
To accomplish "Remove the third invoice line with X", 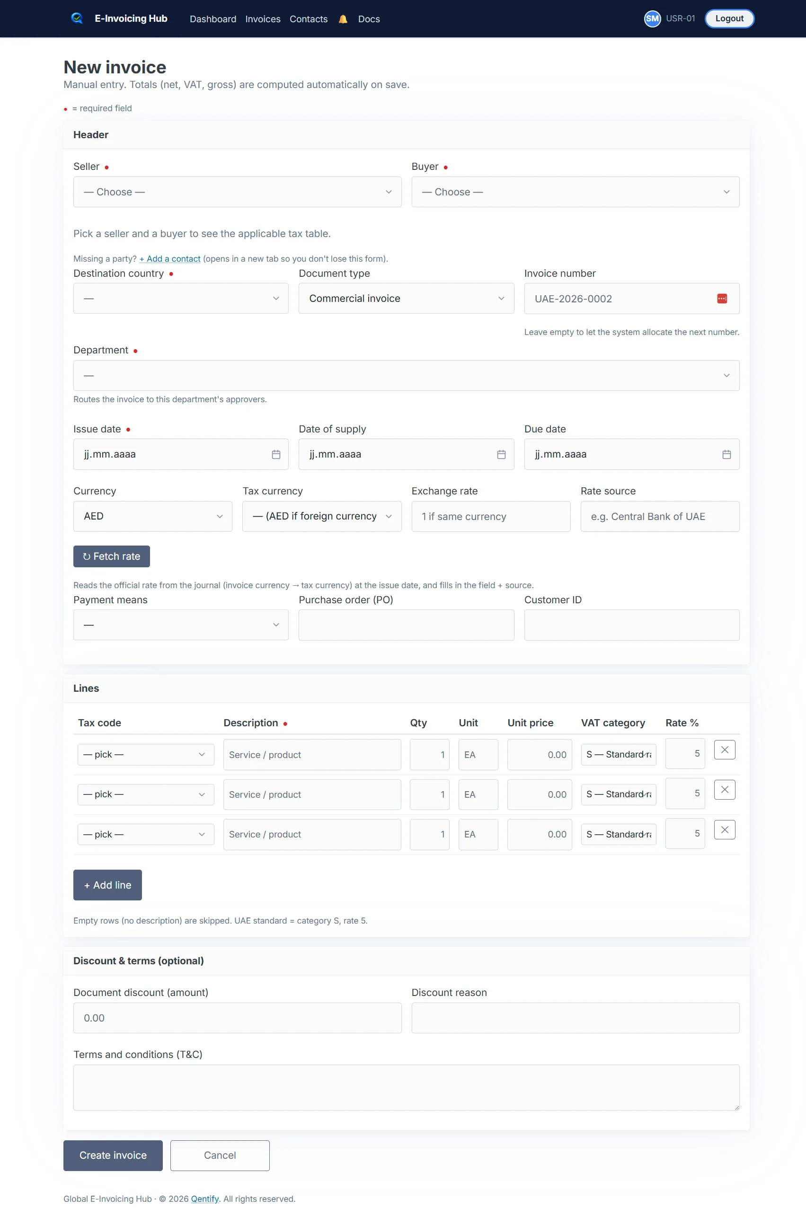I will click(724, 829).
